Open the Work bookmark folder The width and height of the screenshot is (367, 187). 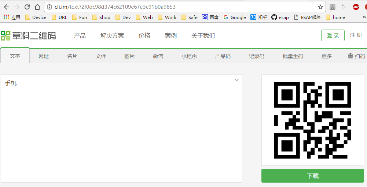[x=167, y=17]
